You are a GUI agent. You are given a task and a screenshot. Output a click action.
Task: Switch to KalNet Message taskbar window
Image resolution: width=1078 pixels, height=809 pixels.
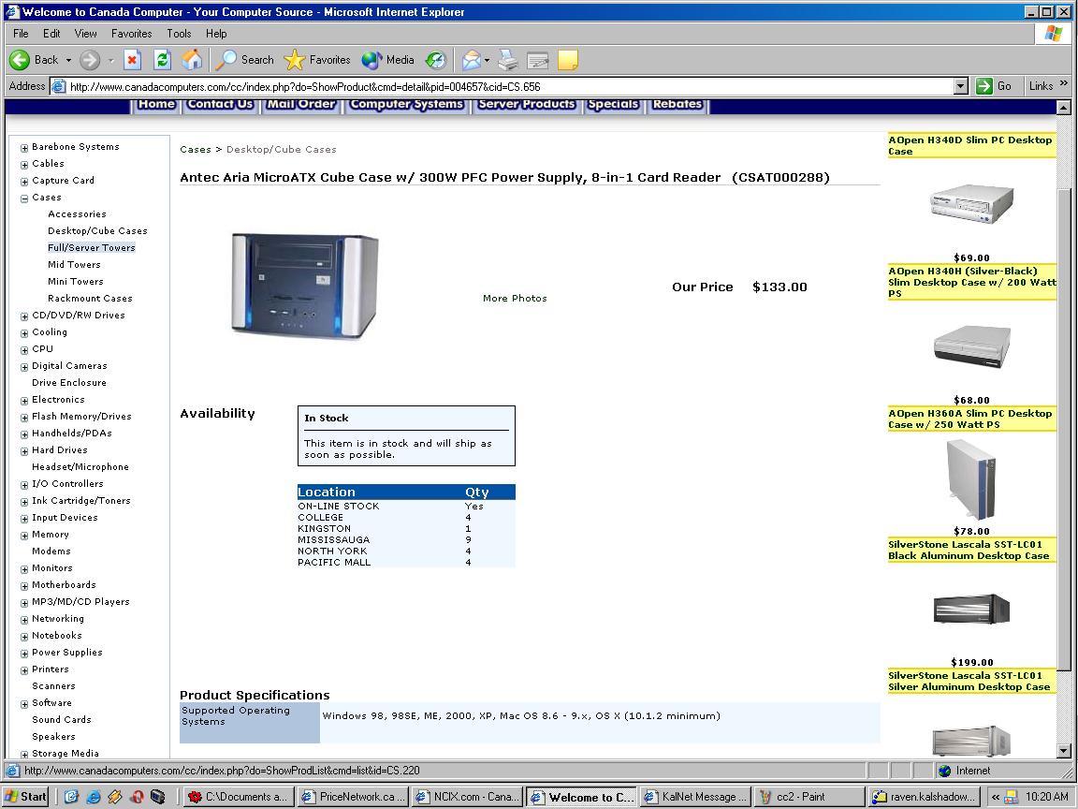click(696, 797)
